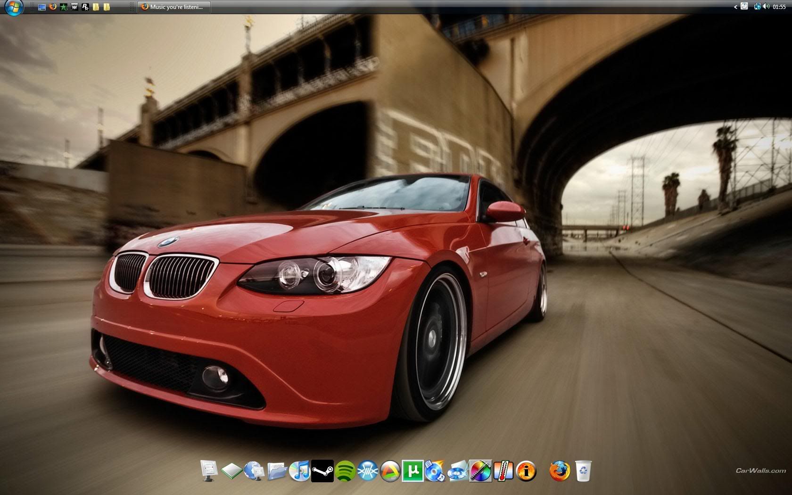The image size is (792, 495).
Task: Open the documents folder dock icon
Action: click(277, 471)
